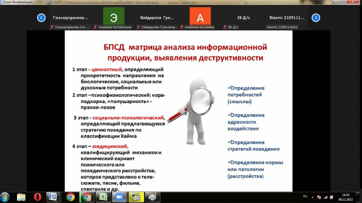362x203 pixels.
Task: Launch Opera browser from the taskbar
Action: pos(38,197)
